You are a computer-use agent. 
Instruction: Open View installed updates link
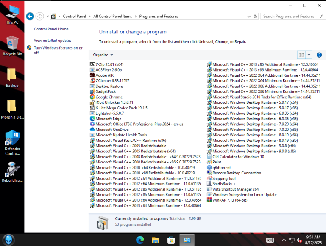pyautogui.click(x=53, y=41)
